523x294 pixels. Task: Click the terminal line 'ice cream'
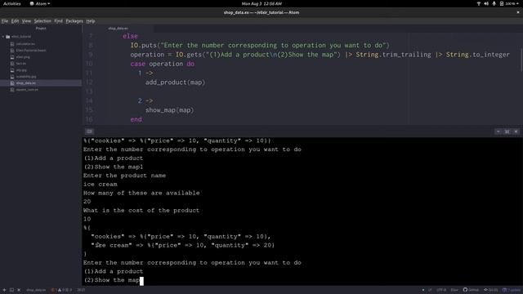click(100, 185)
